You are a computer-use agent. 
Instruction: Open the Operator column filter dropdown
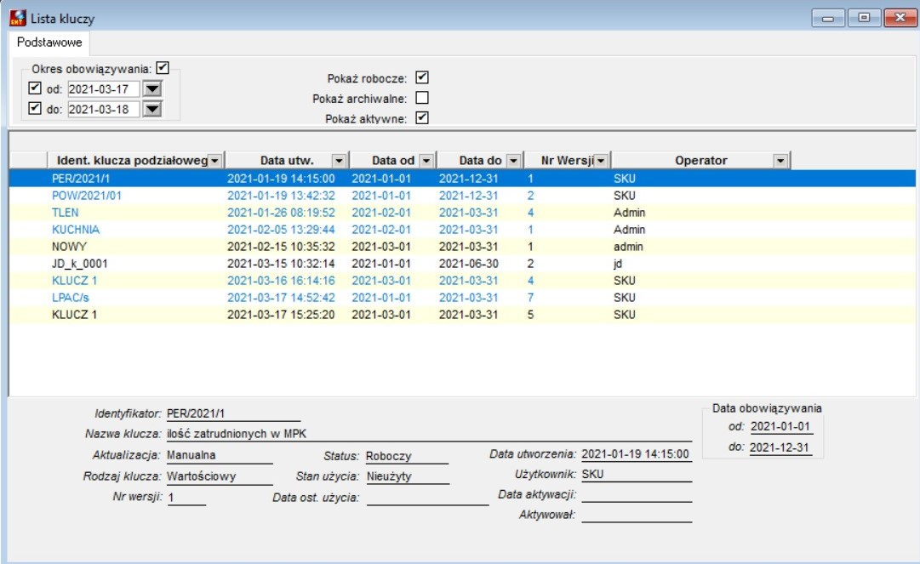[780, 161]
